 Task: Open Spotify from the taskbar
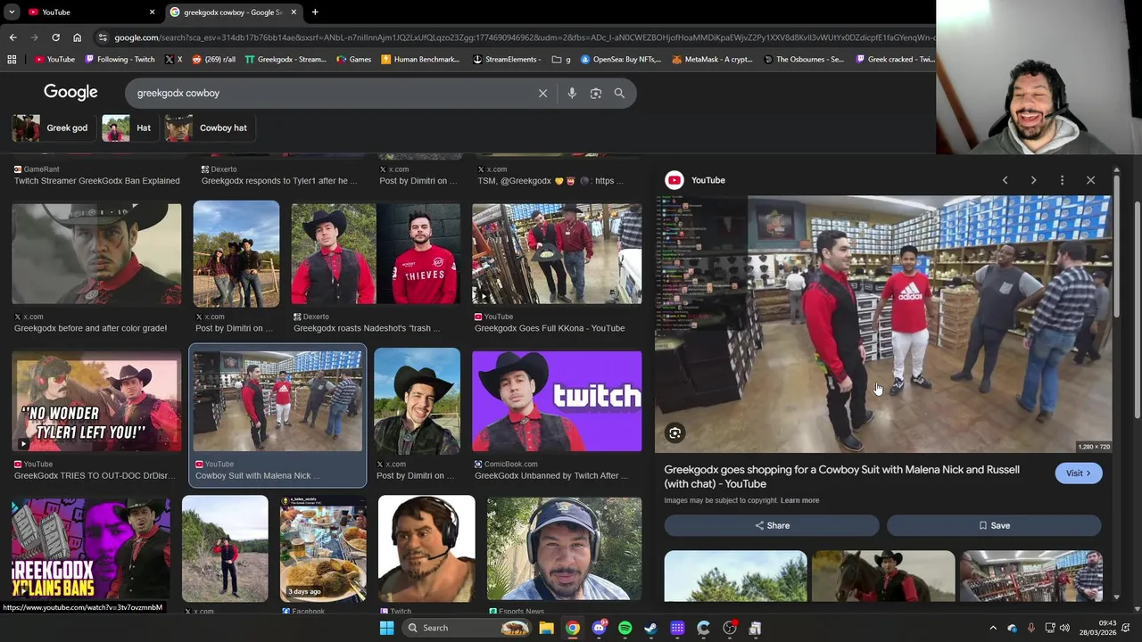coord(625,628)
